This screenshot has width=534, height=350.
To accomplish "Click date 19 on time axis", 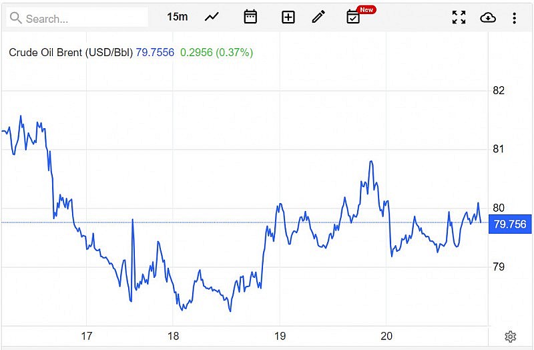I will (x=280, y=336).
